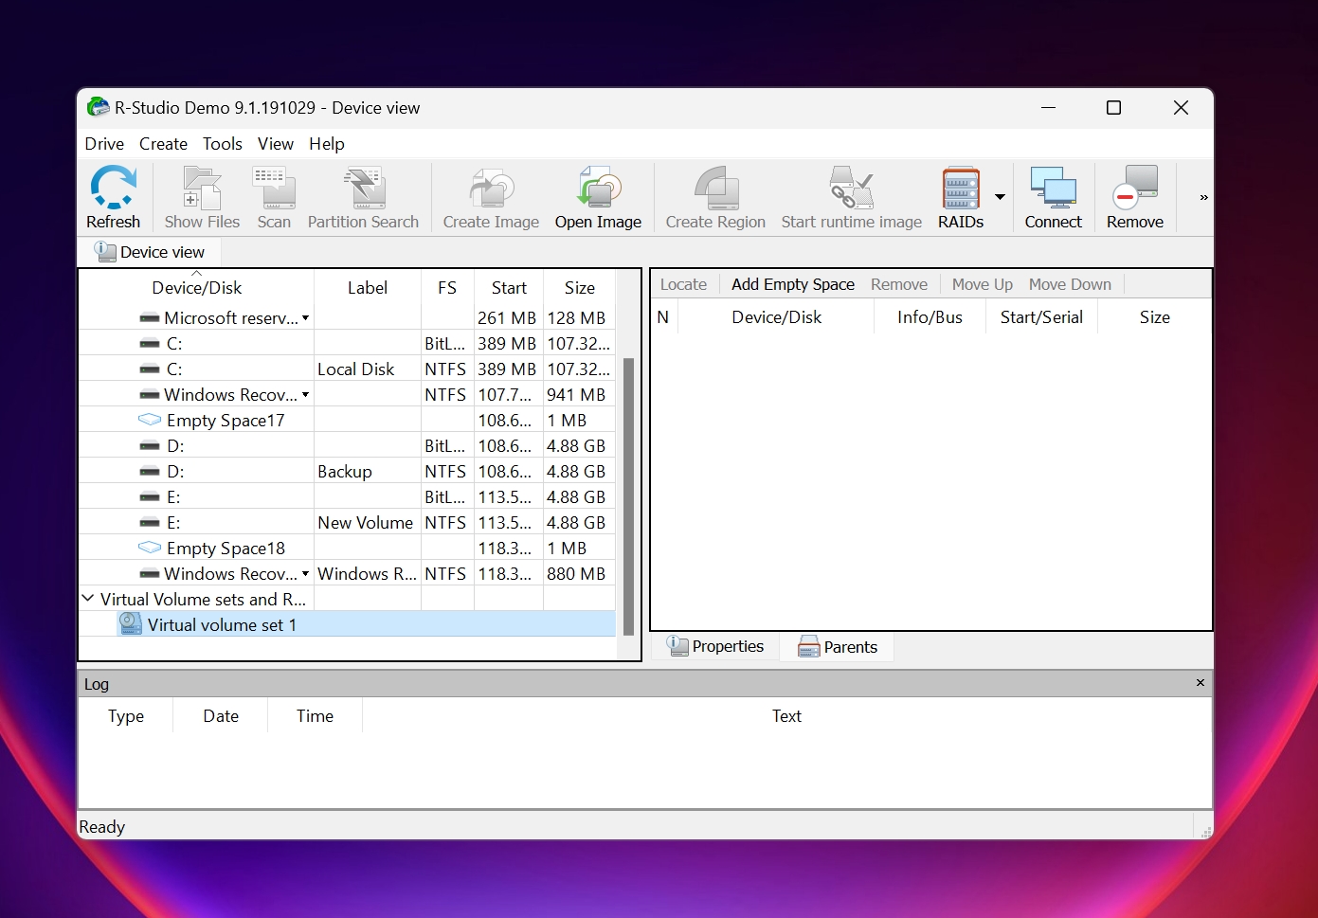Click Add Empty Space button
The image size is (1318, 918).
(793, 284)
